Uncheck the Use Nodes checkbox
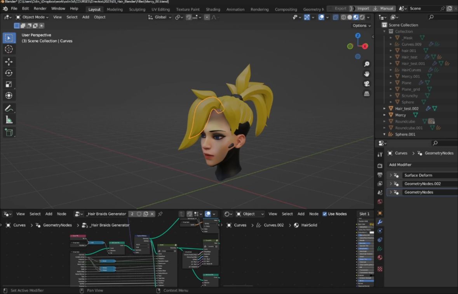458x294 pixels. click(324, 214)
